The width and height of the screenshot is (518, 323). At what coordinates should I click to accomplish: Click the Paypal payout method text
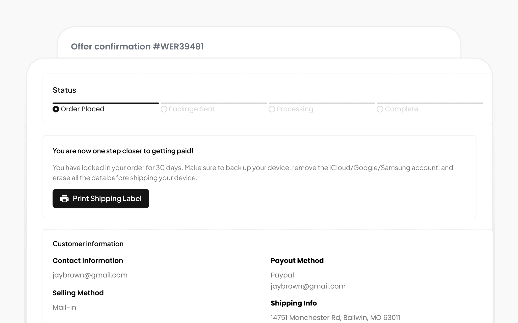[282, 275]
